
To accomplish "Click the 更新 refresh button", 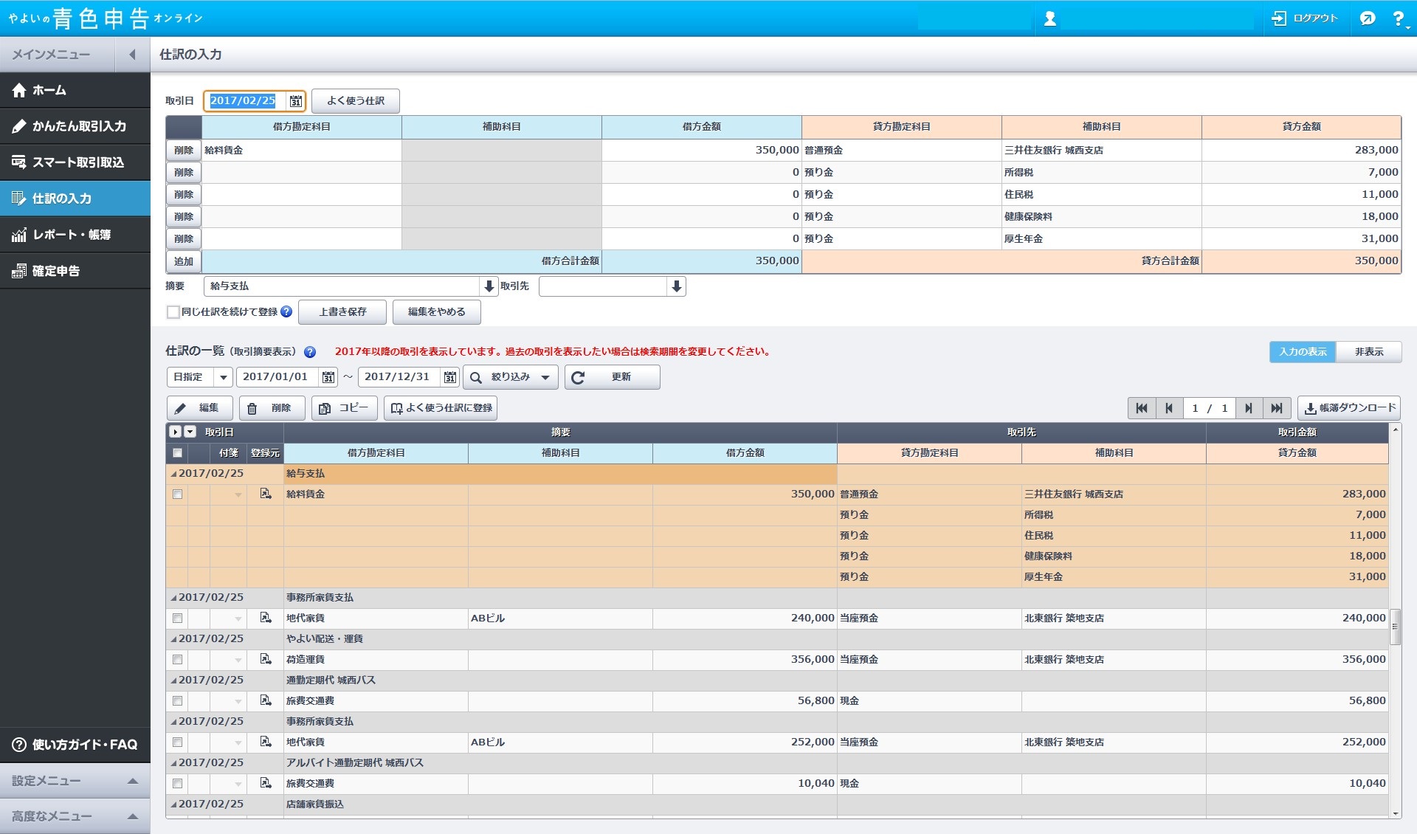I will 613,377.
